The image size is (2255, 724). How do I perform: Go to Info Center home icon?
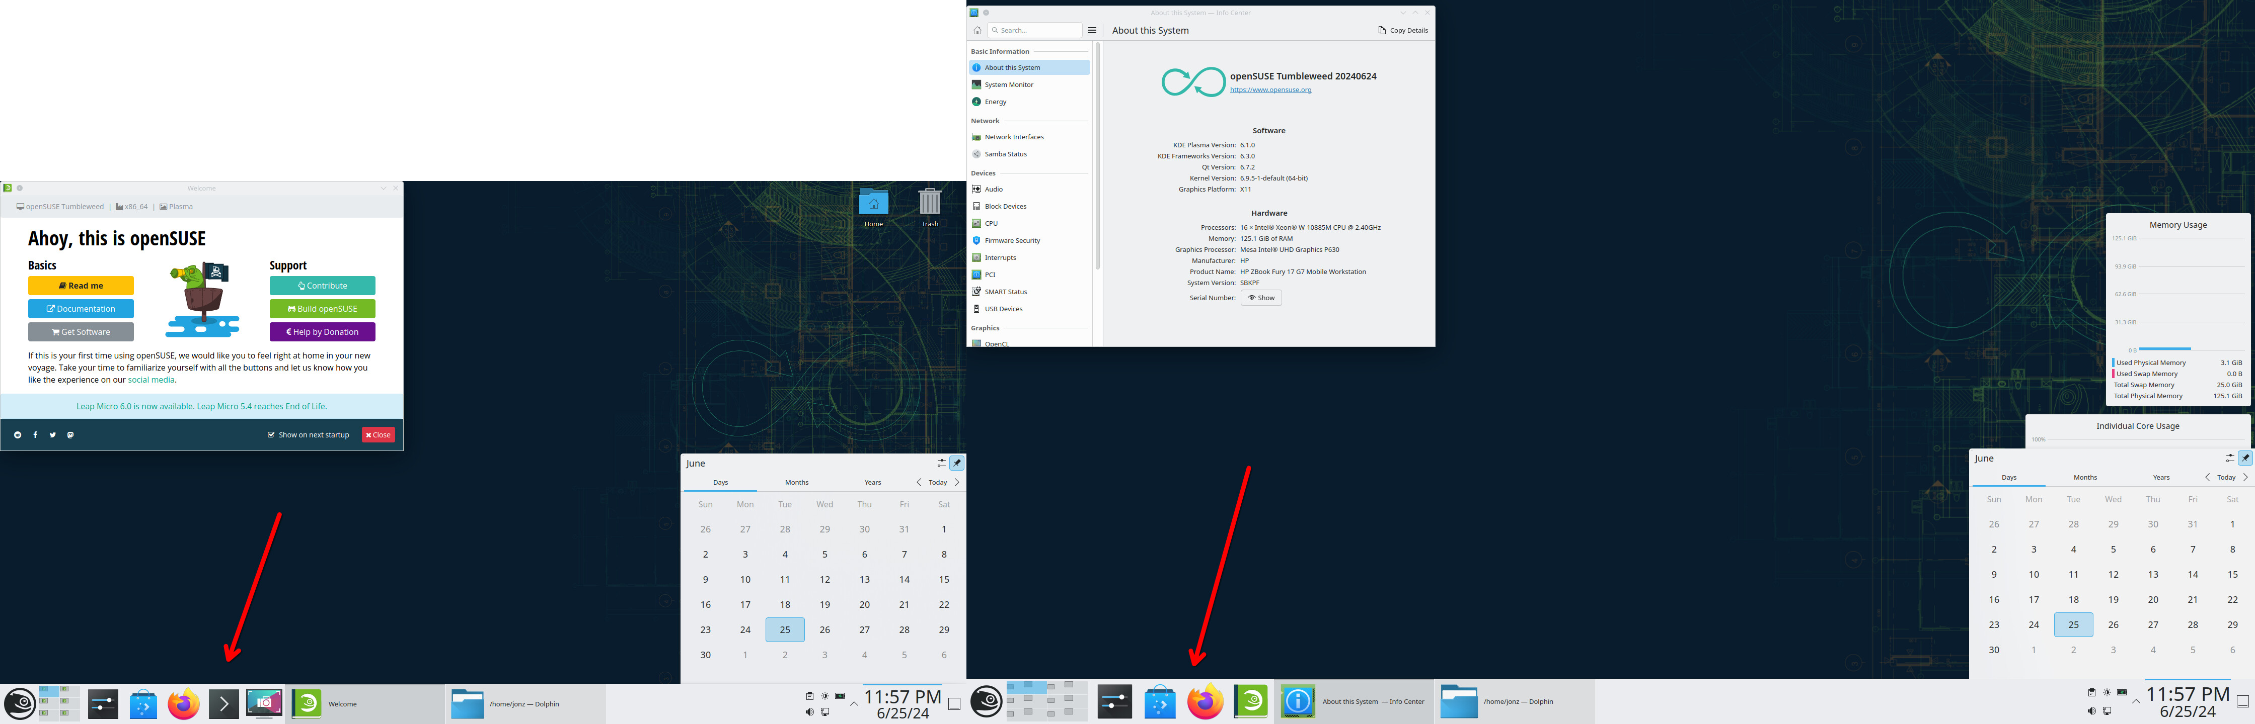coord(977,31)
